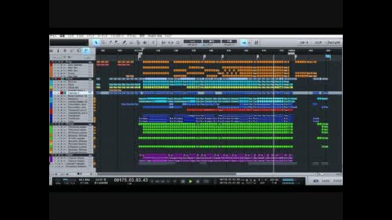
Task: Switch to the Project page button
Action: coord(333,43)
